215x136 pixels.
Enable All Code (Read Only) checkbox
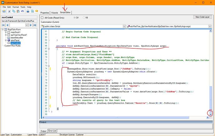coord(42,17)
